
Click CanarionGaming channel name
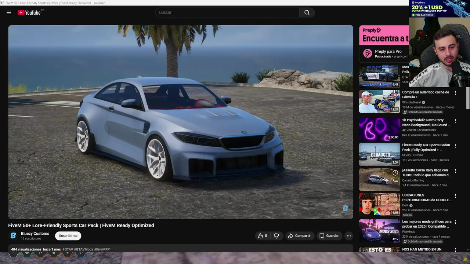click(x=413, y=180)
